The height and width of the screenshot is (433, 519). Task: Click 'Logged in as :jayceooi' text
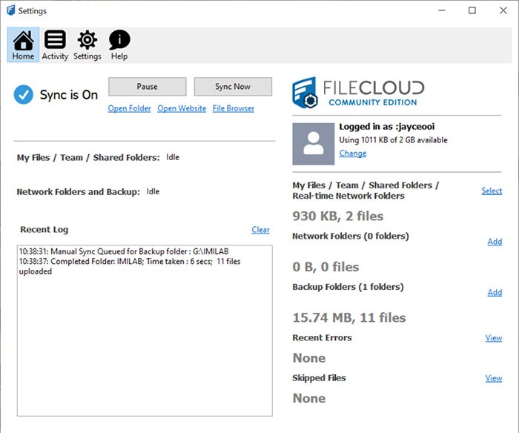[x=387, y=127]
